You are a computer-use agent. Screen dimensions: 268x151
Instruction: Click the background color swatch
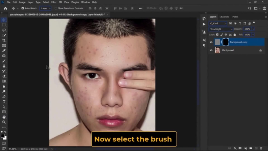pyautogui.click(x=5, y=138)
